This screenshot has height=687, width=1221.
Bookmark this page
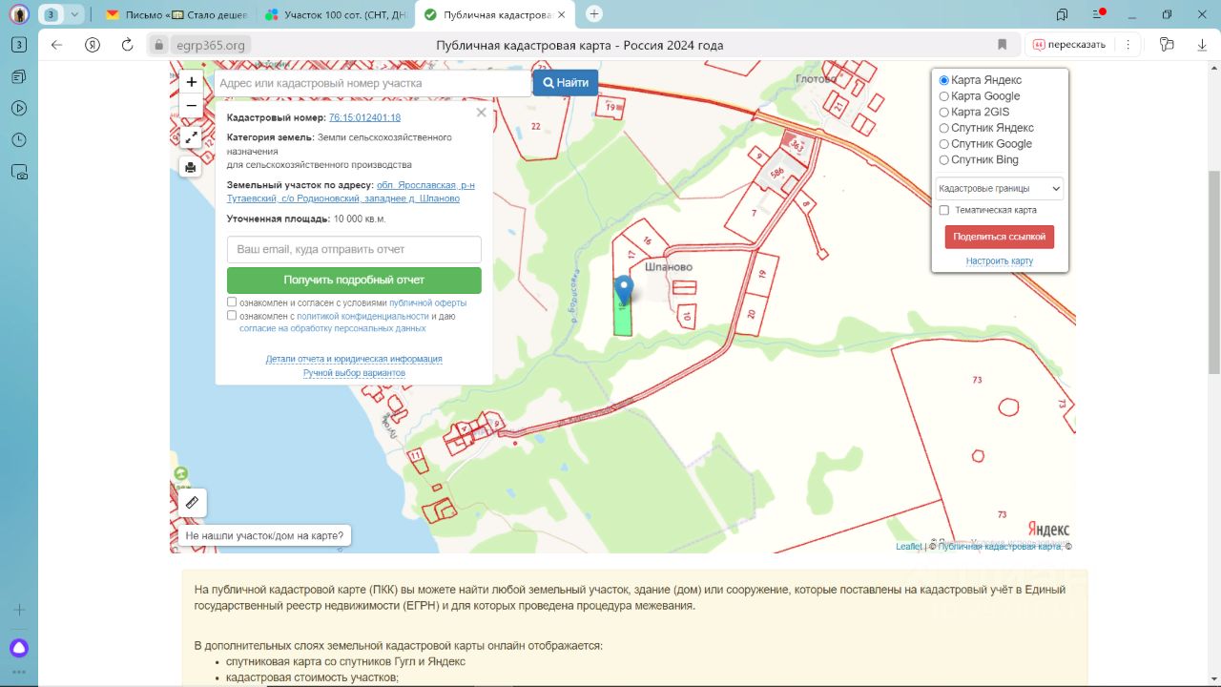click(x=1003, y=45)
